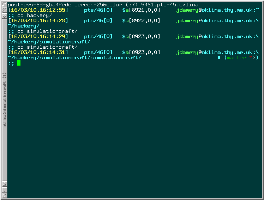
Task: Click the '~/hackery/simulationcraft/simulationcraft/' path
Action: coord(74,57)
